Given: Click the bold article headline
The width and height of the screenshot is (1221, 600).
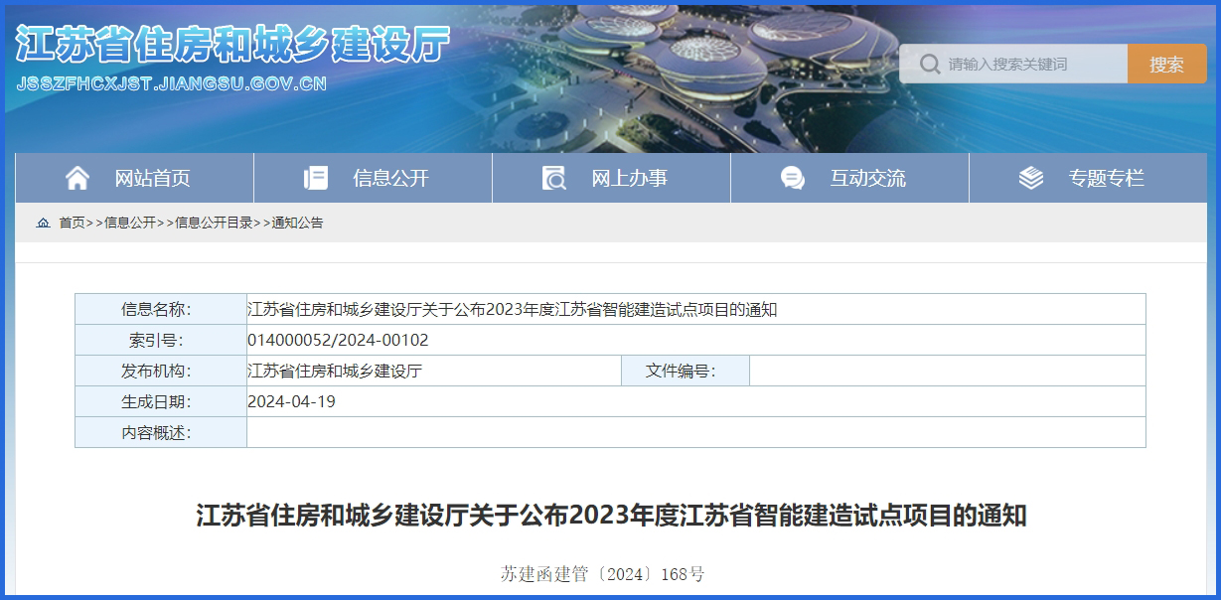Looking at the screenshot, I should click(610, 516).
